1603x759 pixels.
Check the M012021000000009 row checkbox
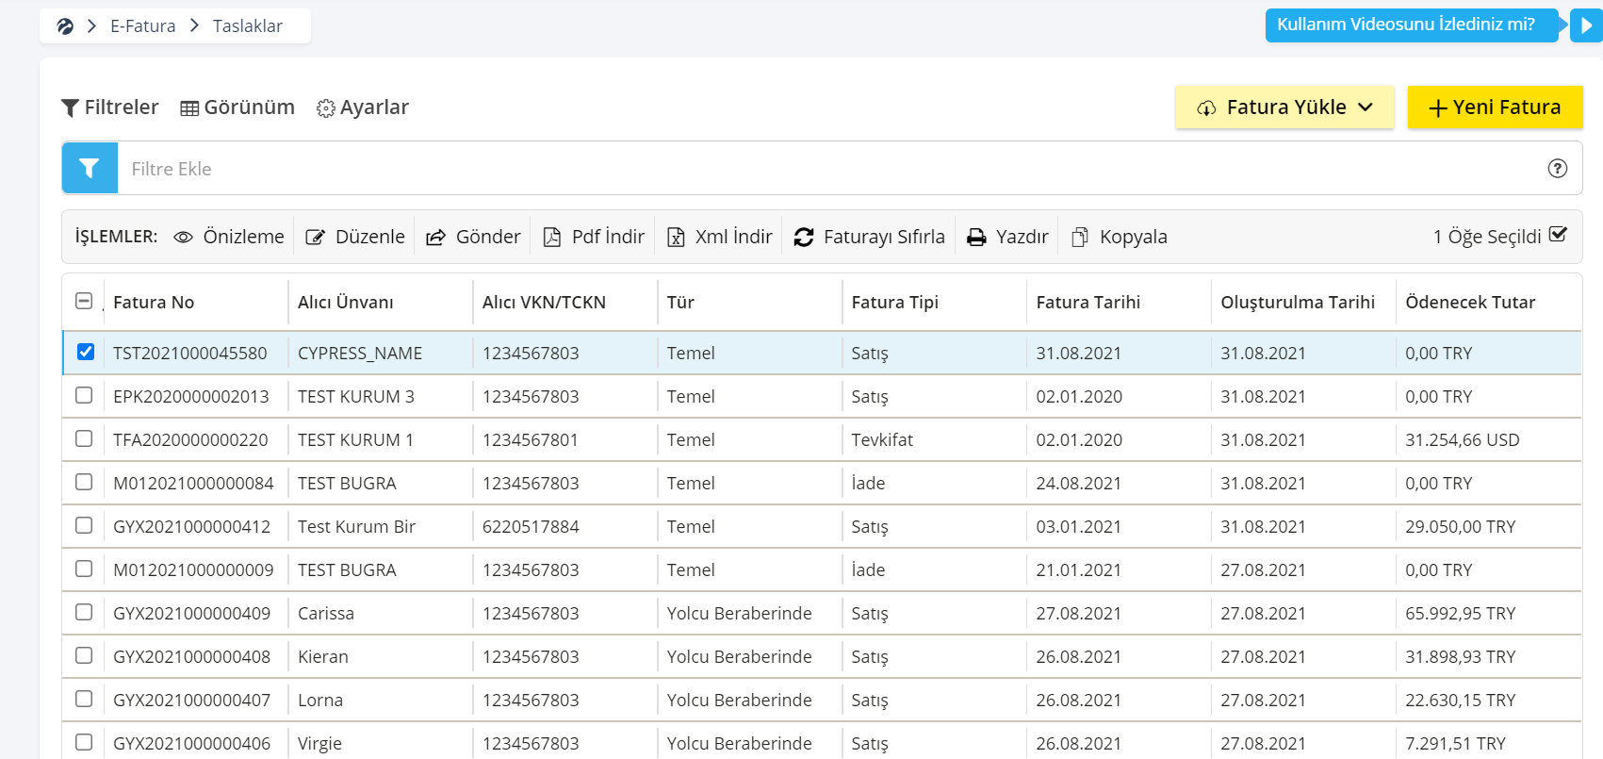tap(84, 569)
